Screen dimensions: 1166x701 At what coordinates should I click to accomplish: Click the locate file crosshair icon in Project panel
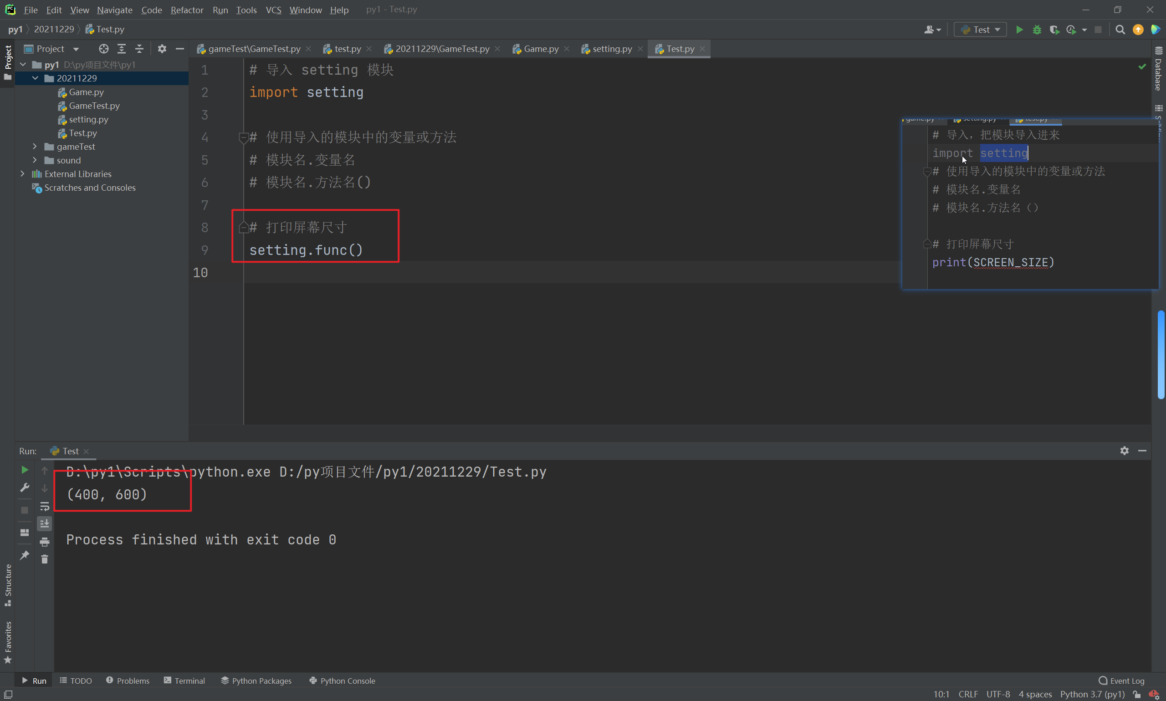[x=103, y=49]
